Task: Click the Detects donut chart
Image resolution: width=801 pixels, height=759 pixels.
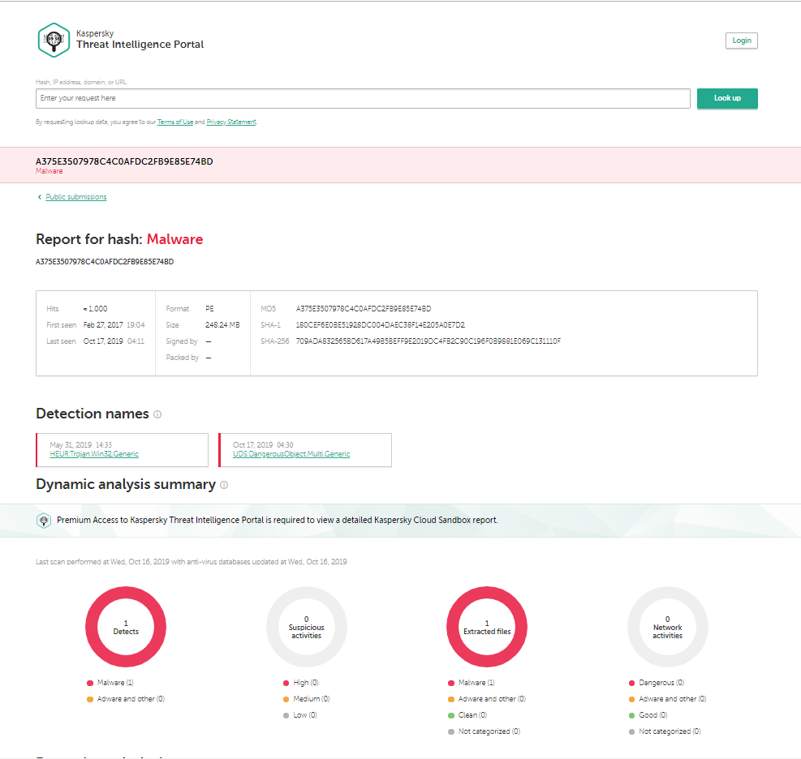Action: pyautogui.click(x=126, y=627)
